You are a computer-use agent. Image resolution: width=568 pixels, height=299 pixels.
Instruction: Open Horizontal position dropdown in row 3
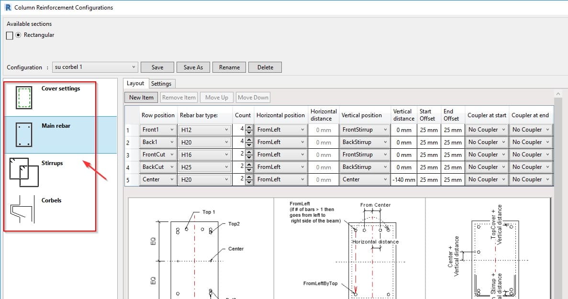[x=281, y=155]
